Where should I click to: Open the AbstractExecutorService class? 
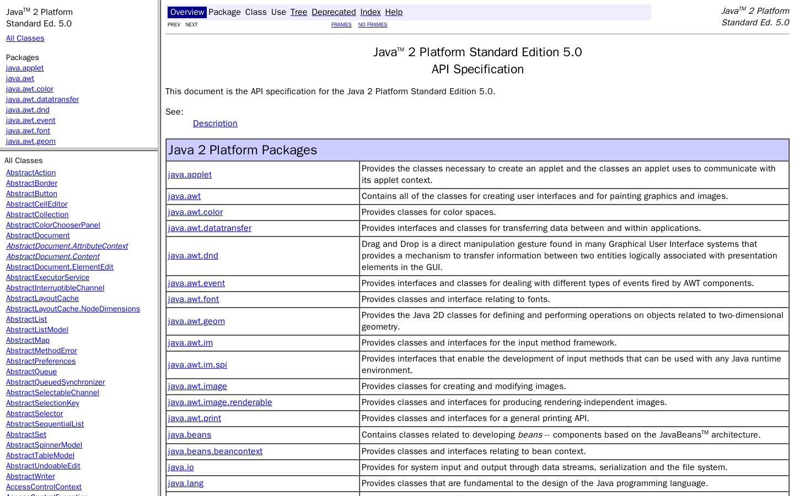[x=47, y=277]
